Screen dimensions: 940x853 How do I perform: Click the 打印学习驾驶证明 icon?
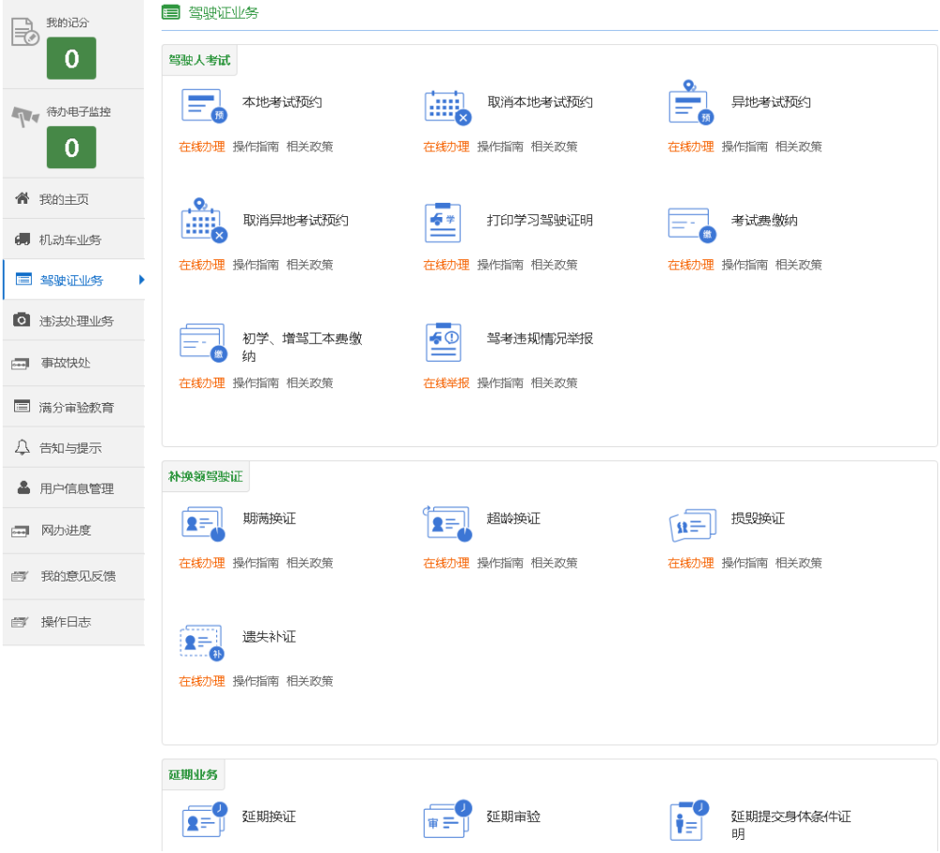pos(443,223)
